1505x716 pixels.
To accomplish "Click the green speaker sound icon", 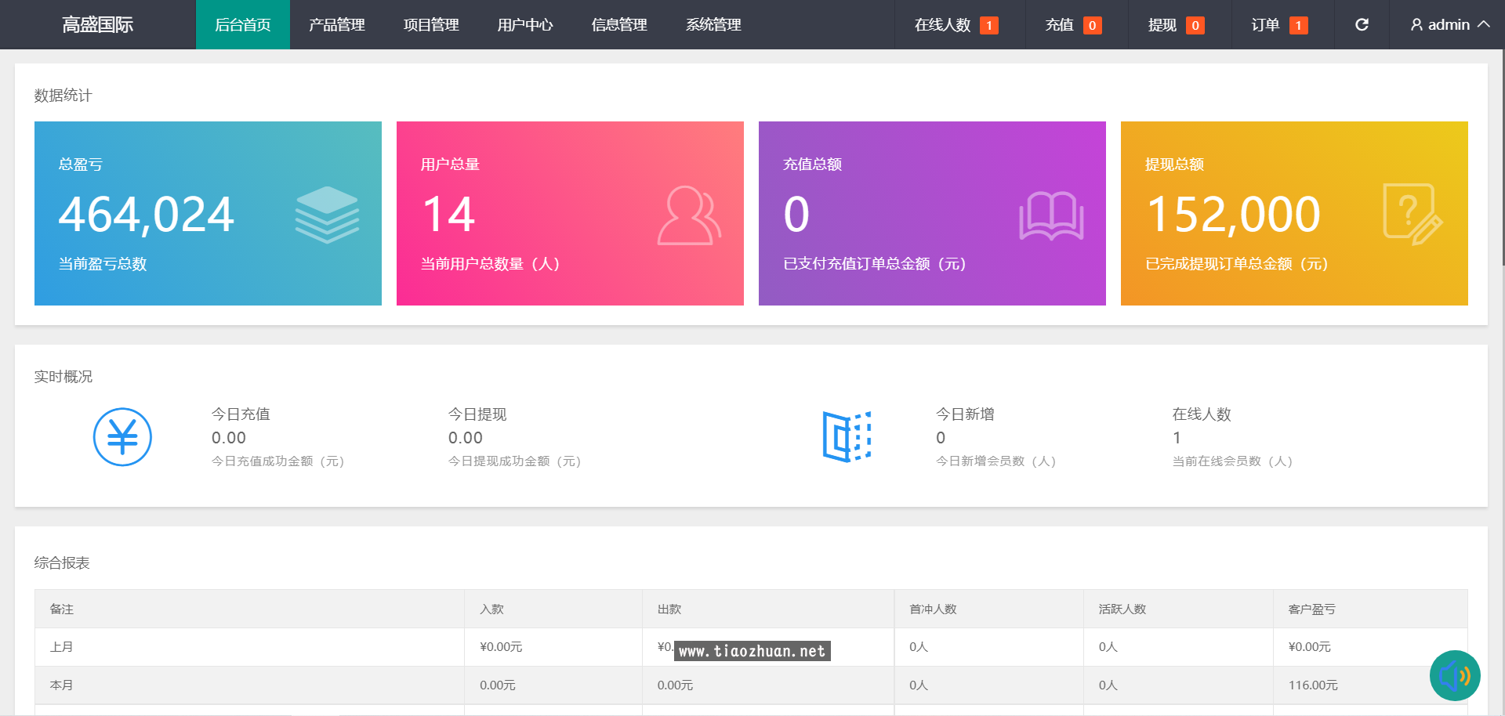I will (x=1454, y=675).
